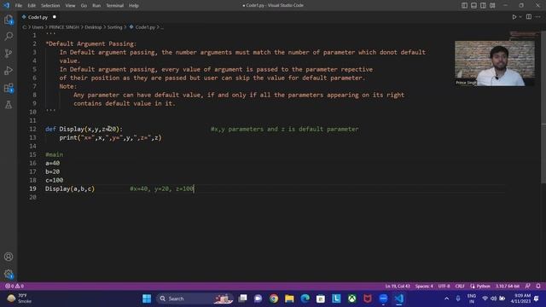546x307 pixels.
Task: Open the Run and Debug view
Action: pos(9,70)
